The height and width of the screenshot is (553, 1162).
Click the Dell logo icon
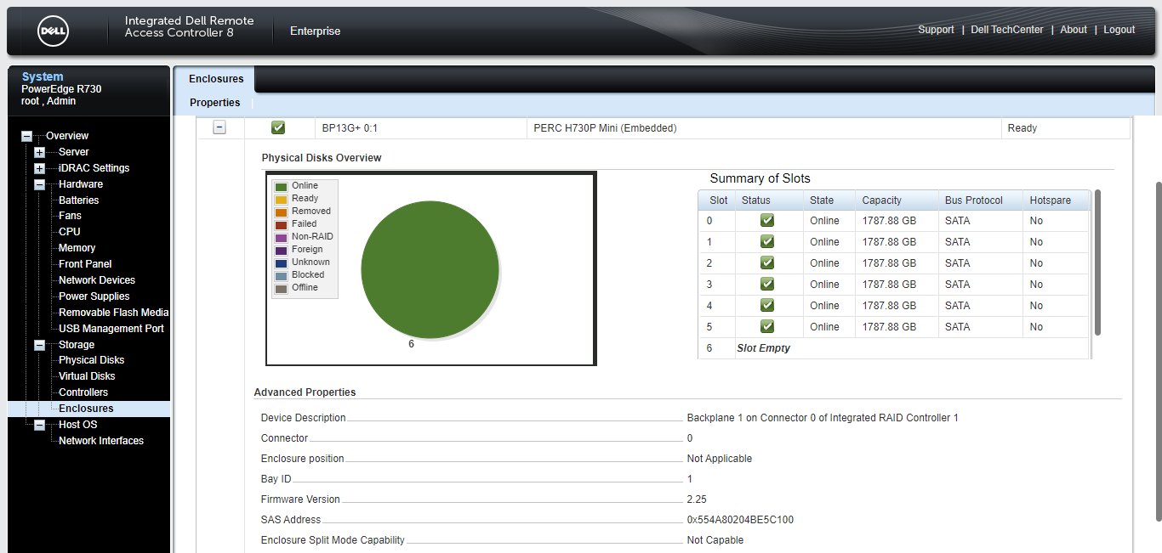point(53,31)
